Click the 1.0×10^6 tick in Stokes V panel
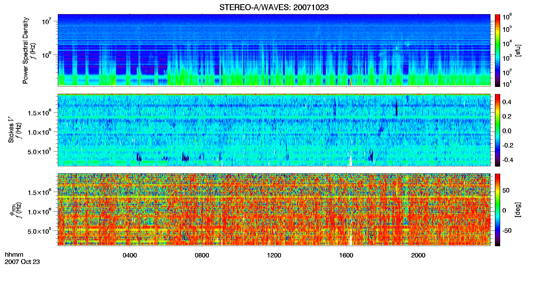Image resolution: width=548 pixels, height=282 pixels. click(39, 132)
